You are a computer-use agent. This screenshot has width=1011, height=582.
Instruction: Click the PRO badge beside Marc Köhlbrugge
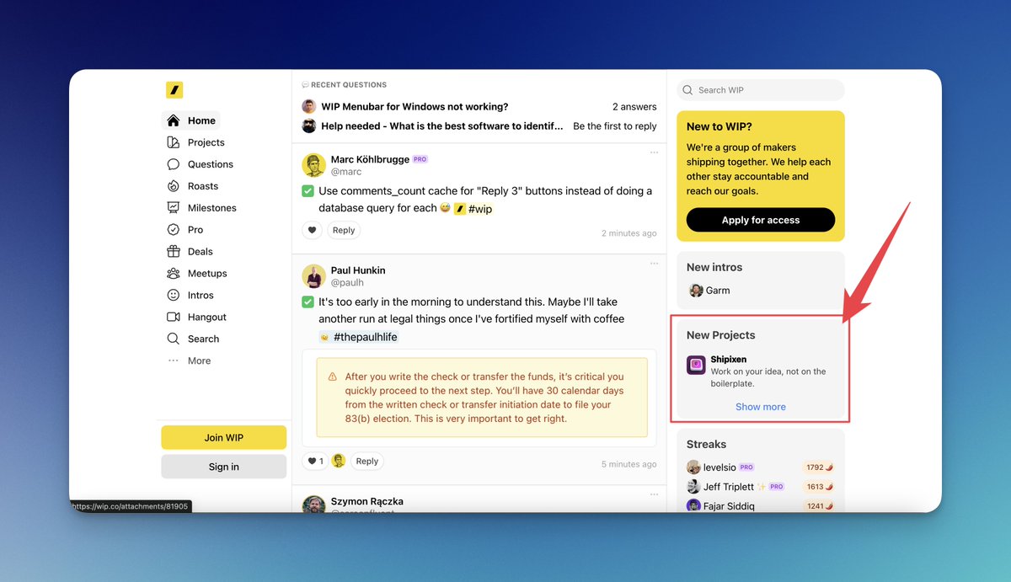[x=420, y=159]
